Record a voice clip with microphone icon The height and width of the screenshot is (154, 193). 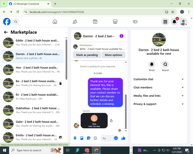[x=75, y=138]
